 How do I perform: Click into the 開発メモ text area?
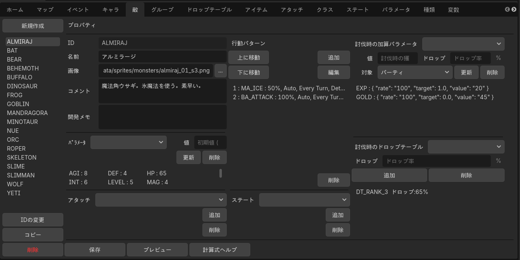(163, 117)
